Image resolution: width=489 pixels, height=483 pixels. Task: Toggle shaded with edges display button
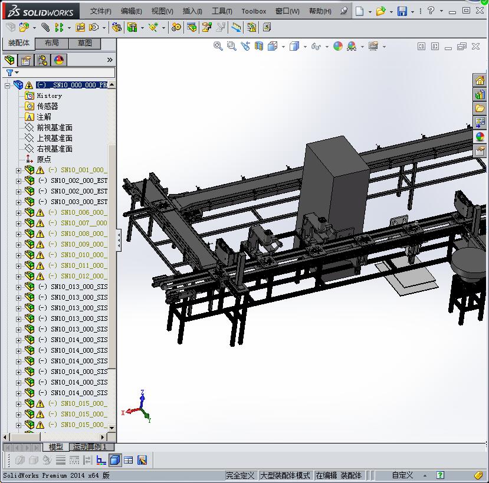115,460
